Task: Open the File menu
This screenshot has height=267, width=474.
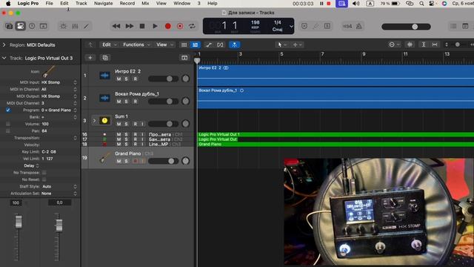Action: pos(50,3)
